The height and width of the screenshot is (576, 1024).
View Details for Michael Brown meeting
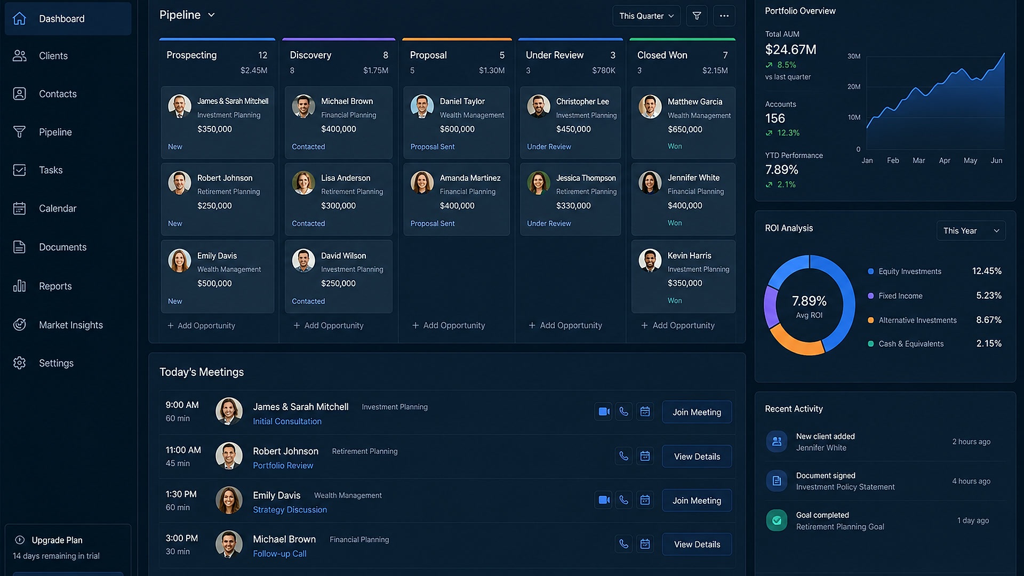click(697, 544)
